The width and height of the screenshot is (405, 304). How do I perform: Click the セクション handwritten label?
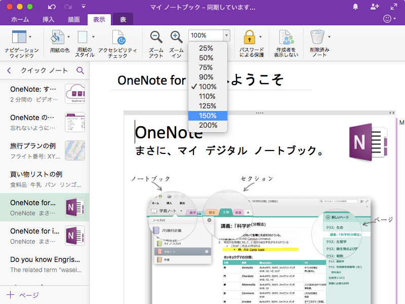[257, 179]
